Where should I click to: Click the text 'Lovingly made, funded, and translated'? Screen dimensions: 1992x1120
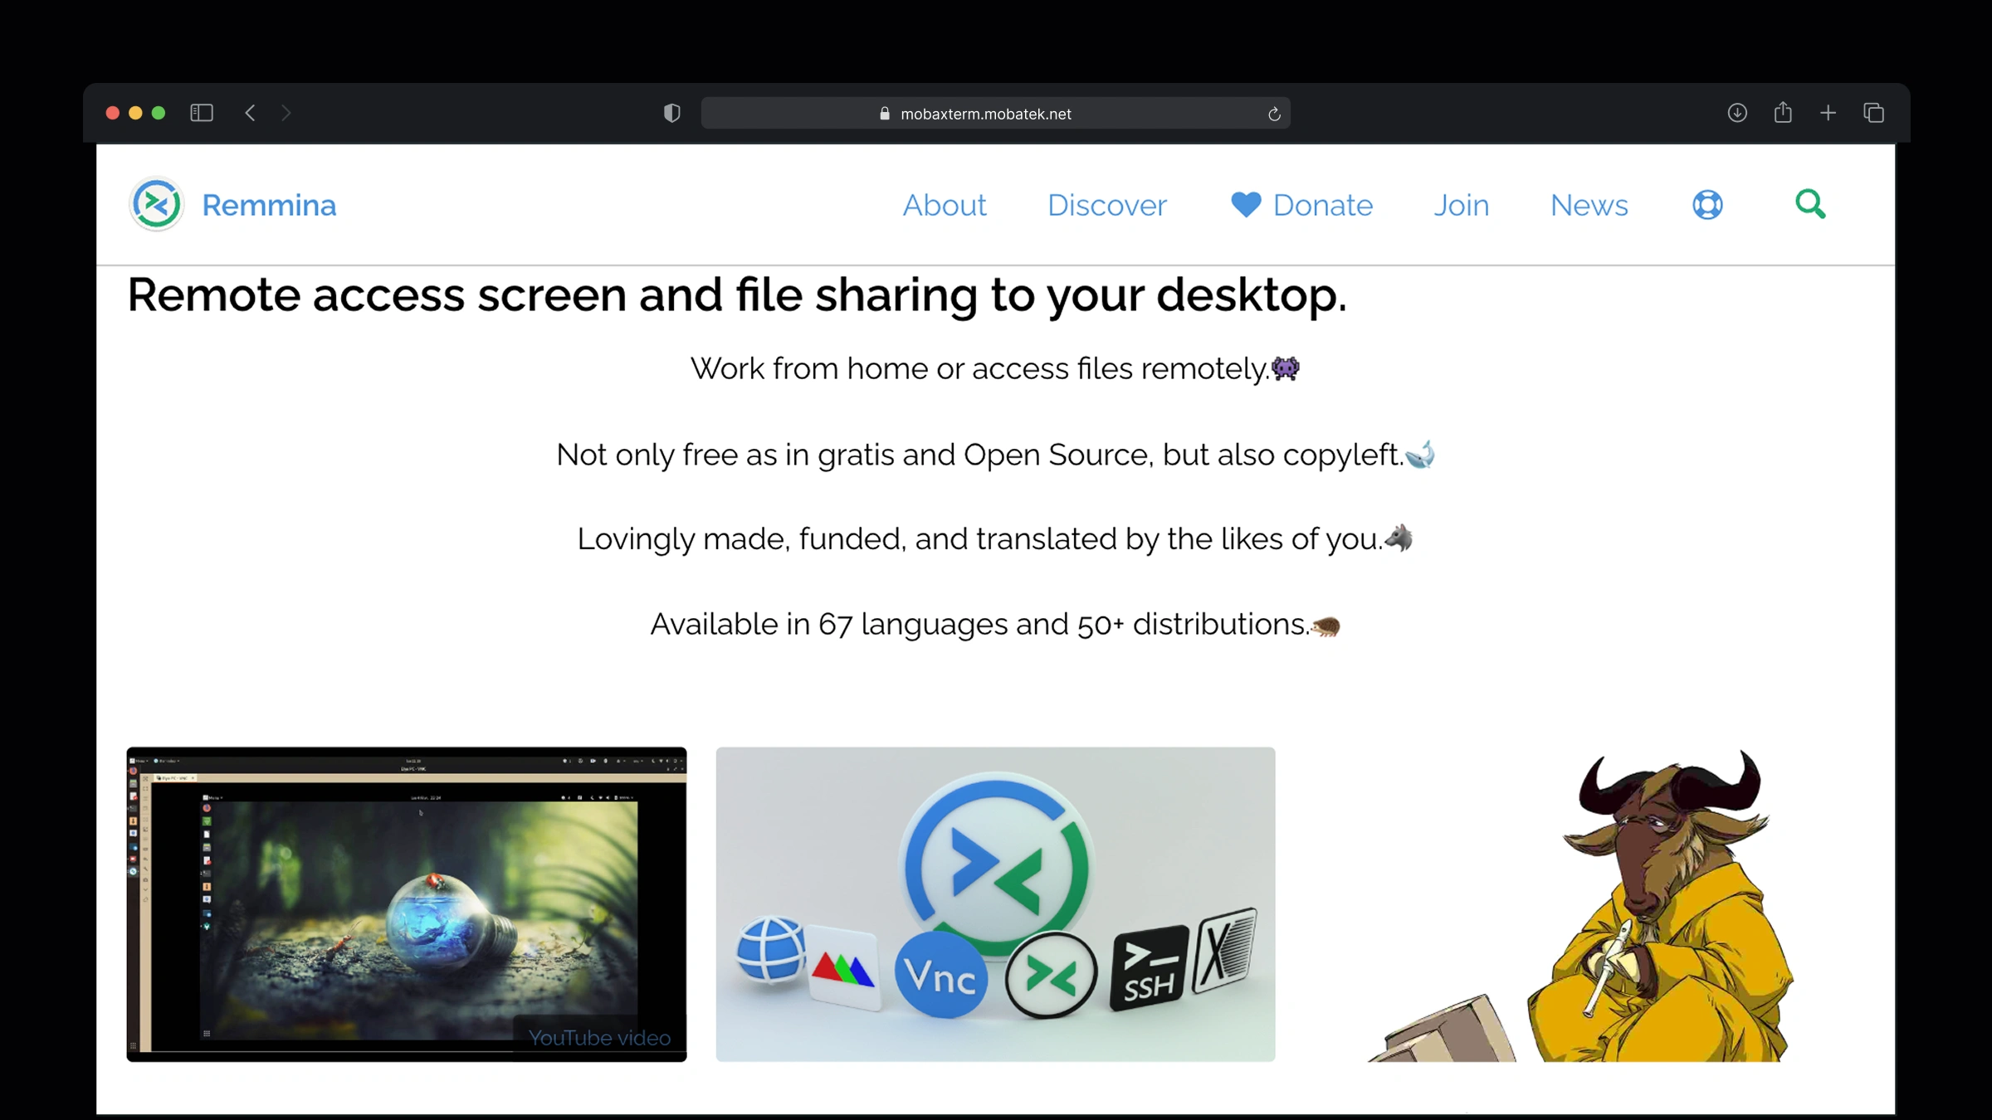pos(847,539)
